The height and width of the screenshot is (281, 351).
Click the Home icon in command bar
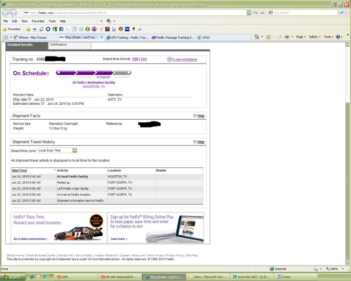(x=257, y=37)
